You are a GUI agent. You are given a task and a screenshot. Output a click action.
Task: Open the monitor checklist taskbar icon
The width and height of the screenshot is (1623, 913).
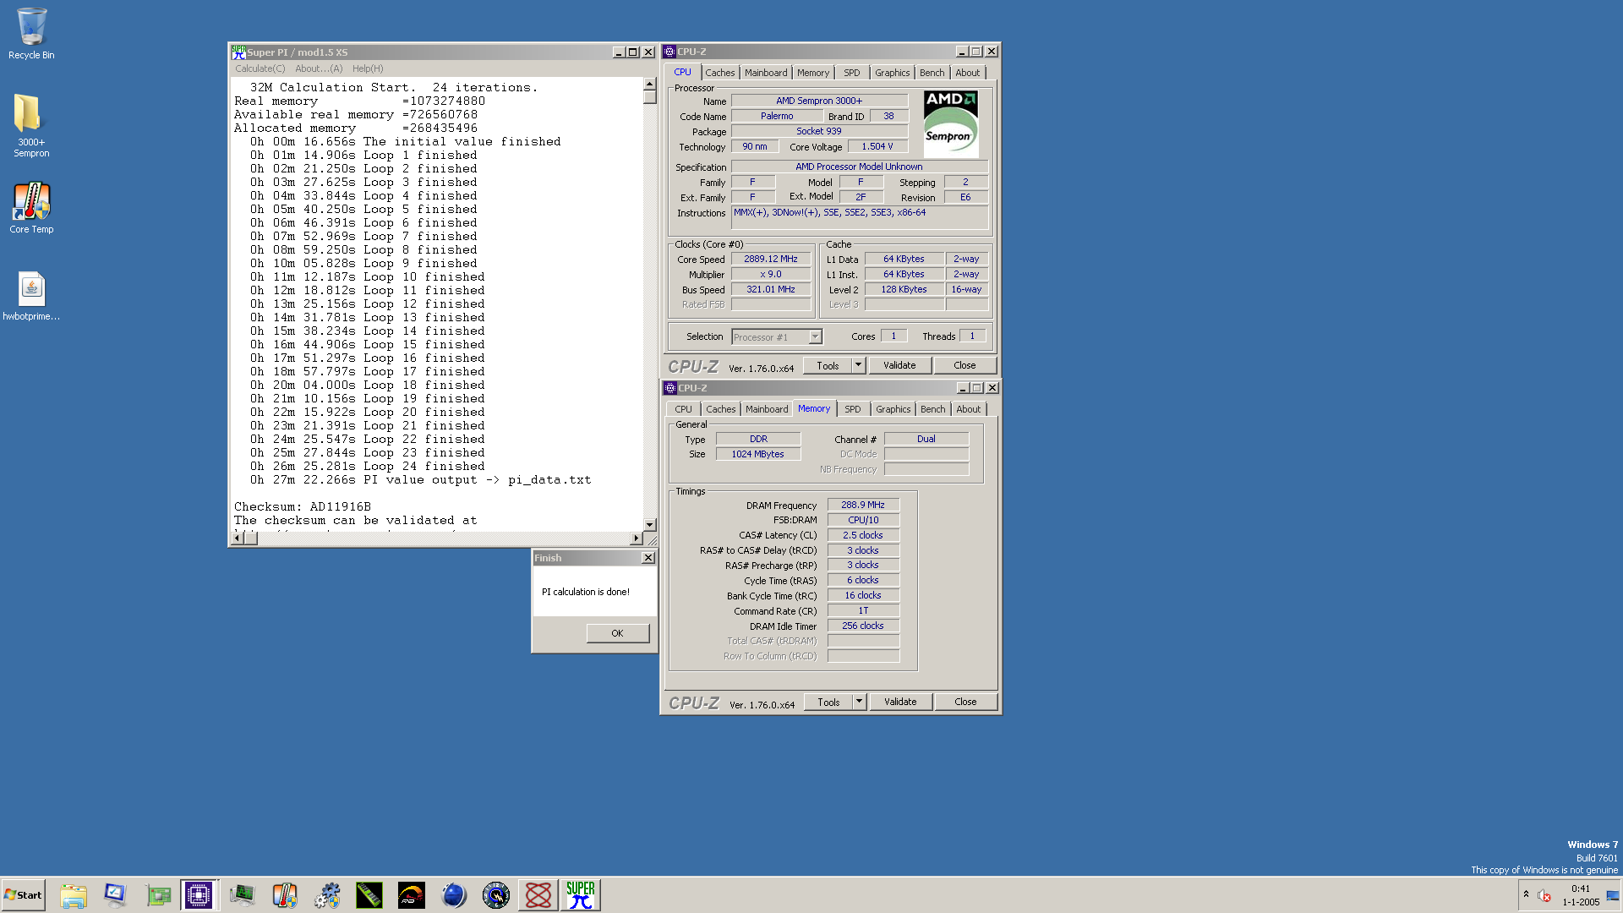coord(115,895)
